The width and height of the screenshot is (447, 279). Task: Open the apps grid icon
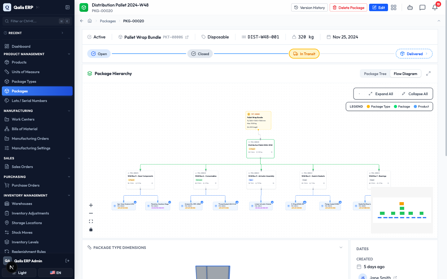394,7
